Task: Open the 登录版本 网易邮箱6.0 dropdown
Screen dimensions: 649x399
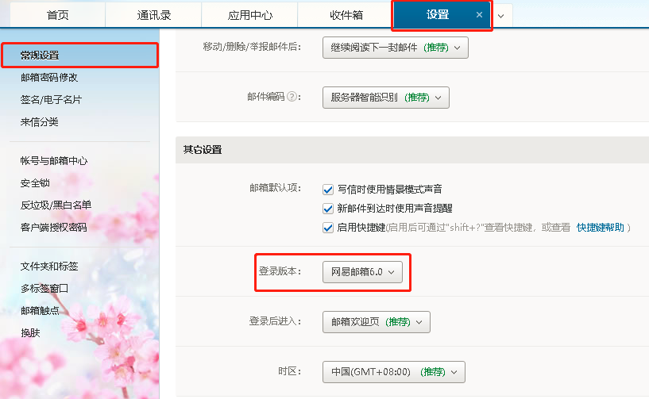Action: (362, 271)
